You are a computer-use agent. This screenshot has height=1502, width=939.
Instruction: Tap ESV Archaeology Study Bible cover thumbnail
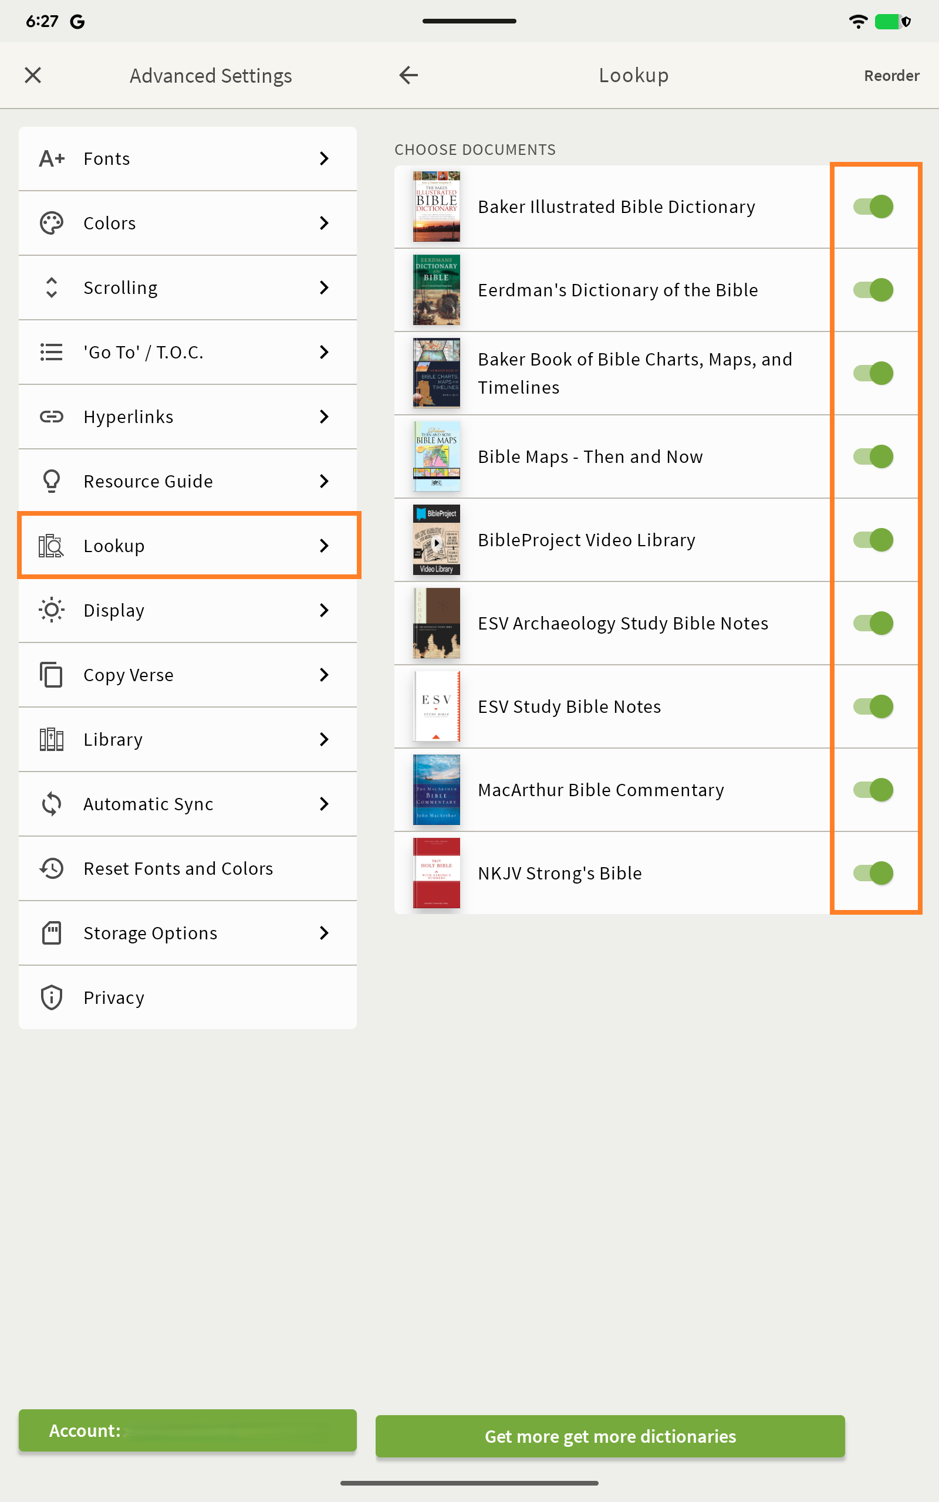[437, 623]
